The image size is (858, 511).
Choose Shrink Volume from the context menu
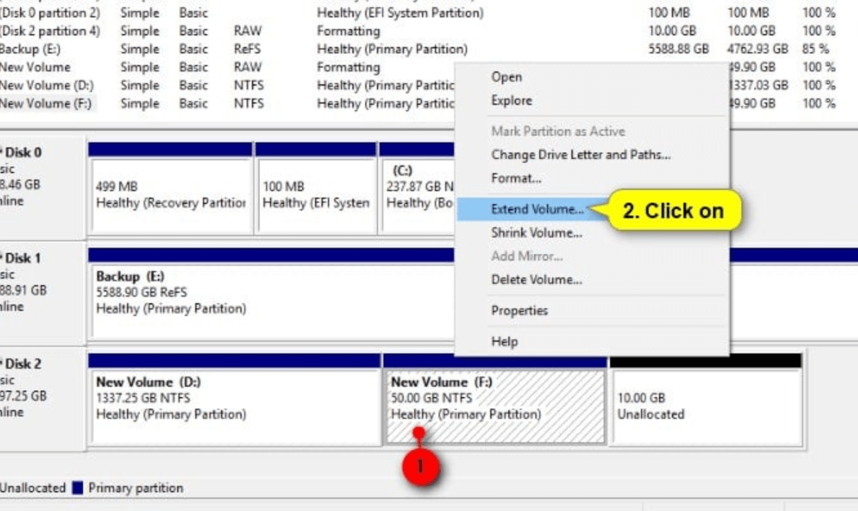point(537,232)
